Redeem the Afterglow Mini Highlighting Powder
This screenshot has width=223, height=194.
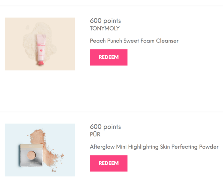point(109,163)
